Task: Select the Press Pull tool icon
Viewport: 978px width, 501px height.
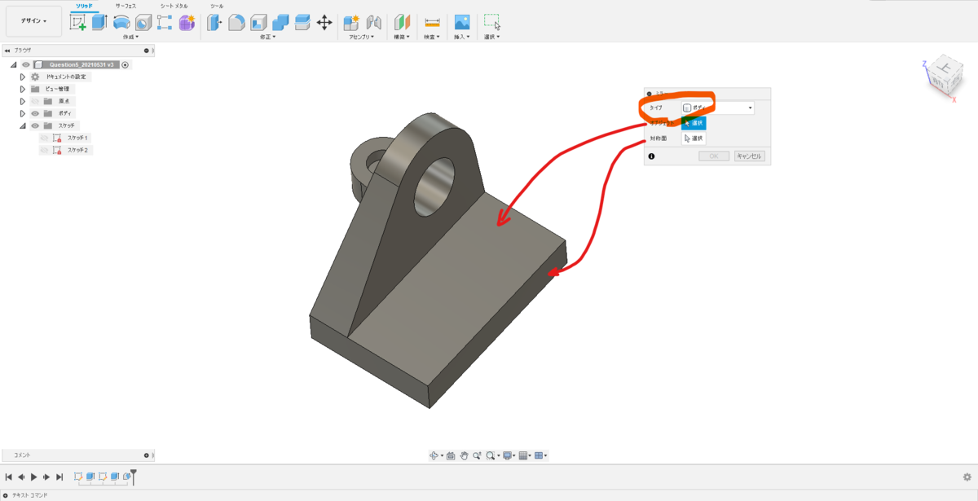Action: 215,23
